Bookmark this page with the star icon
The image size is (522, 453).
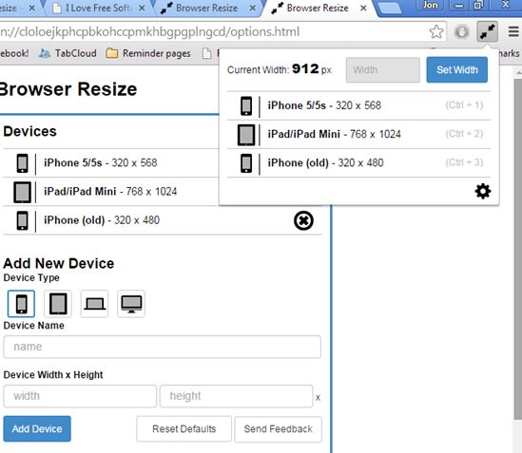[x=436, y=32]
